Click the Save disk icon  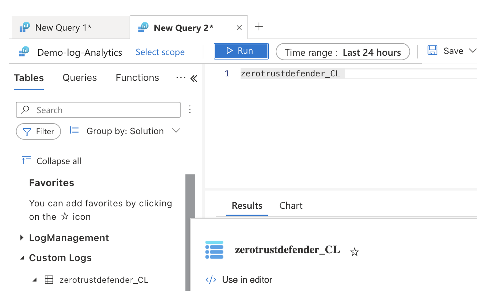coord(432,50)
